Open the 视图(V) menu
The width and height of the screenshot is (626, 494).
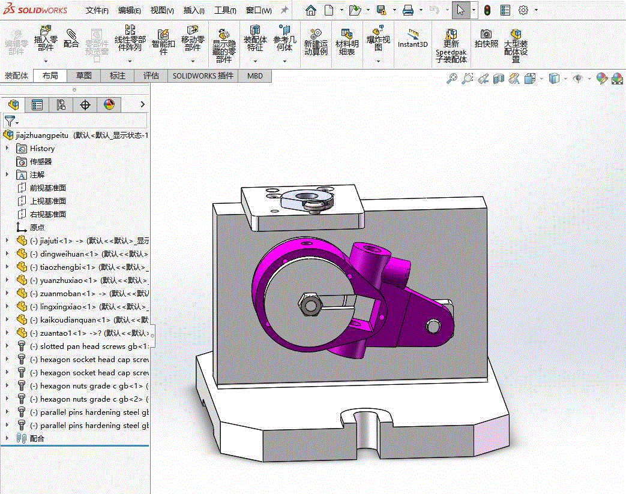(162, 11)
